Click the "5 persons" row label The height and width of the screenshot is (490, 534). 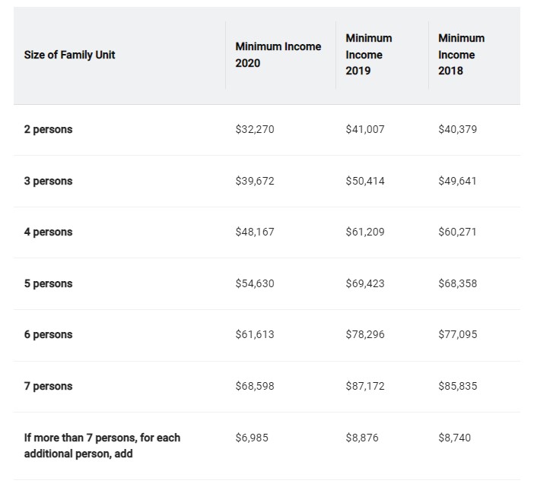click(x=48, y=283)
